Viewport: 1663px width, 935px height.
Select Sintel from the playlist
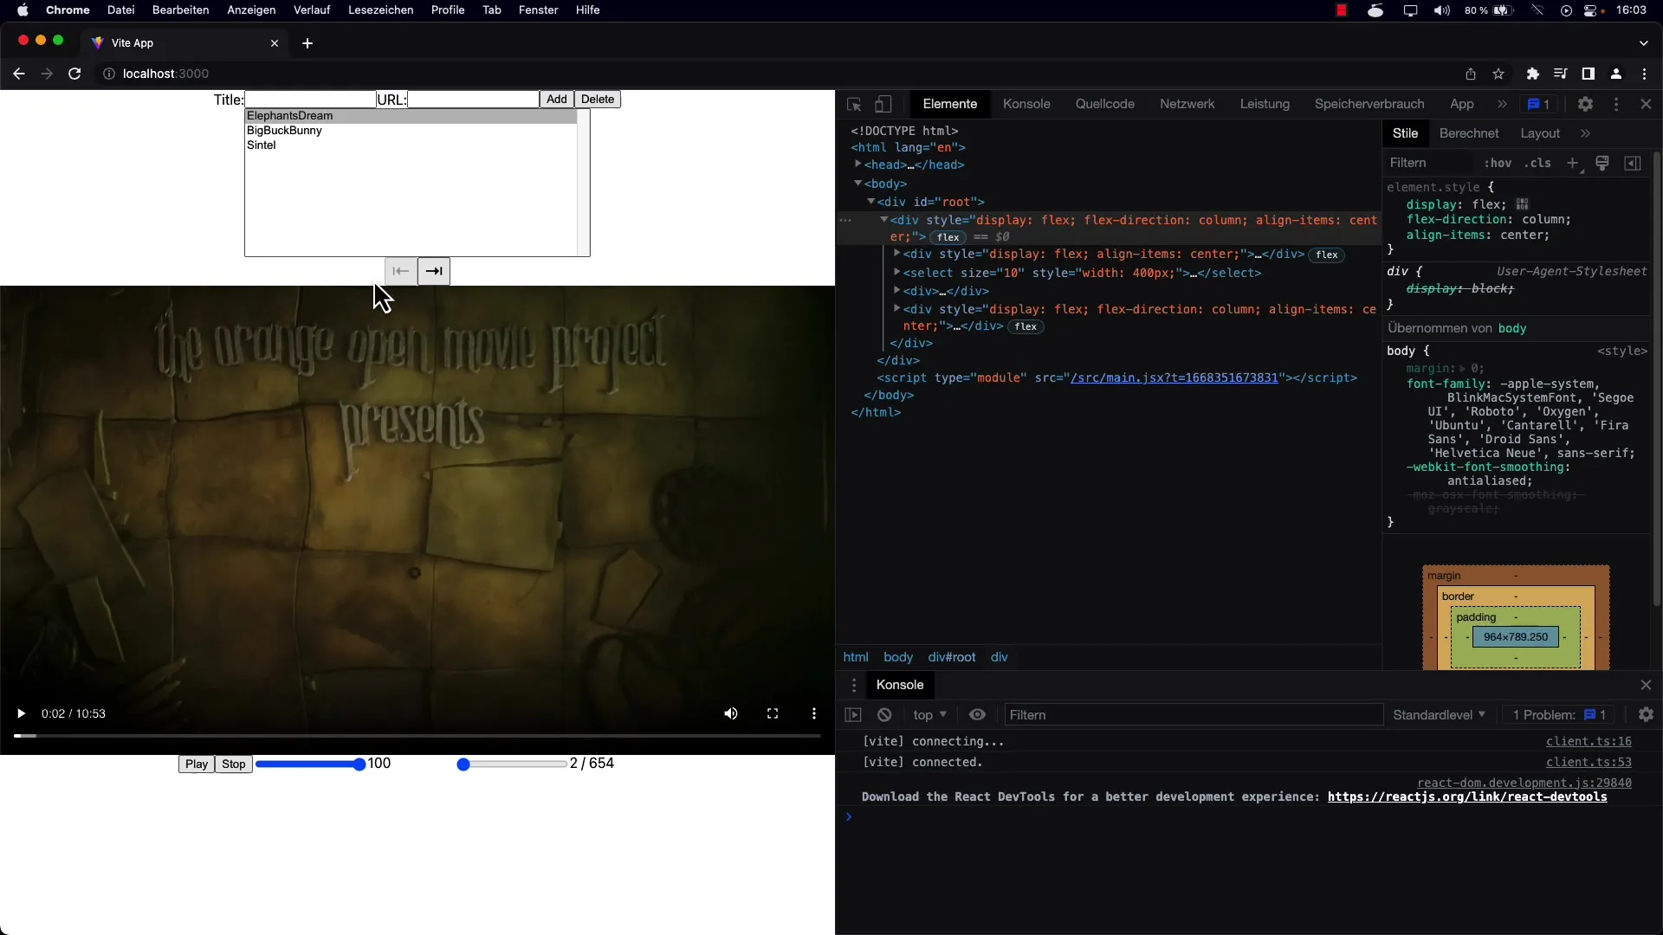261,145
